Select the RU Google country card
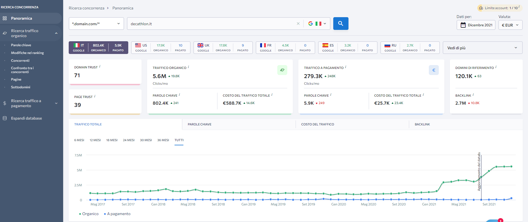The width and height of the screenshot is (528, 222). click(410, 48)
